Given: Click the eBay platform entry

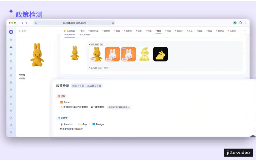Looking at the screenshot, I should pos(82,124).
